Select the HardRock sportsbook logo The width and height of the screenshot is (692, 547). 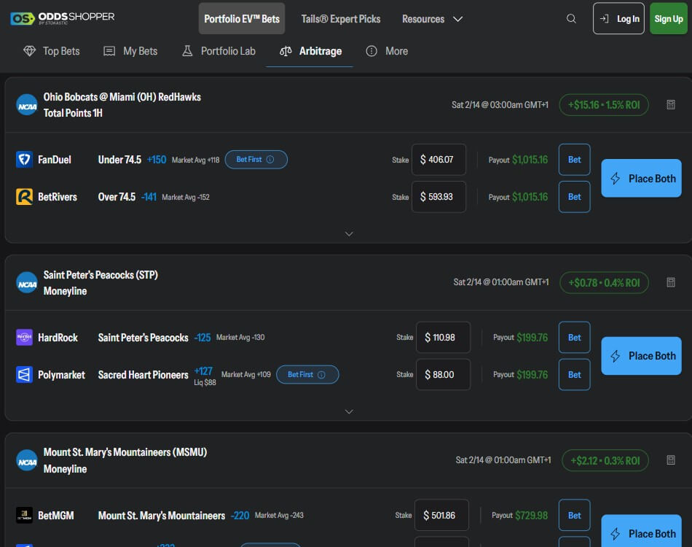coord(26,338)
